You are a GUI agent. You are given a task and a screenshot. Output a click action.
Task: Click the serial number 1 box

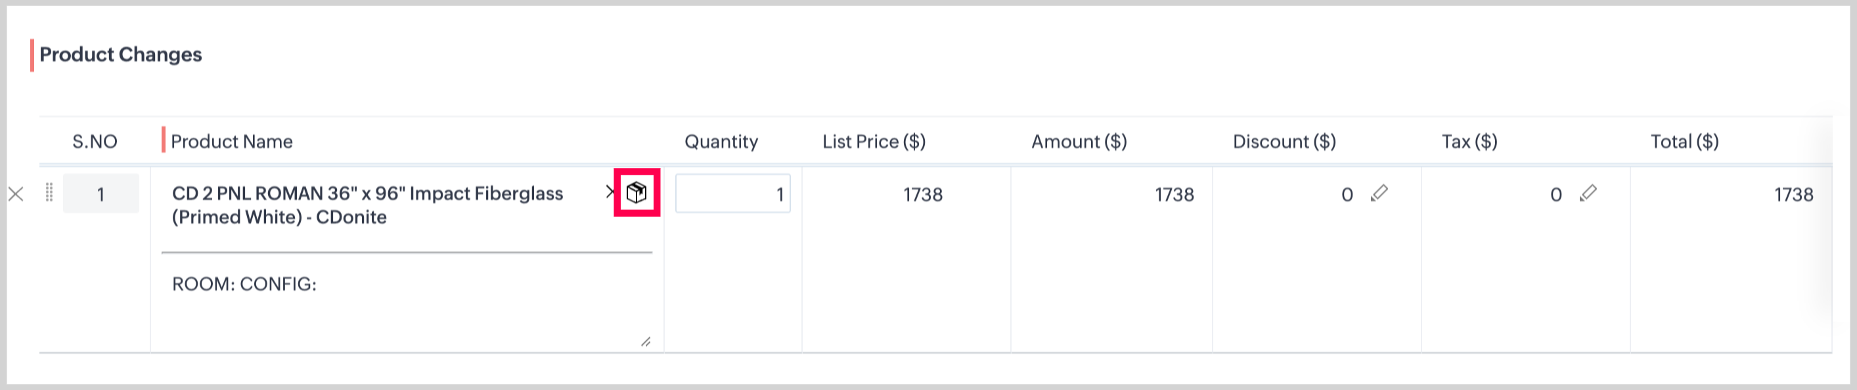(x=101, y=194)
